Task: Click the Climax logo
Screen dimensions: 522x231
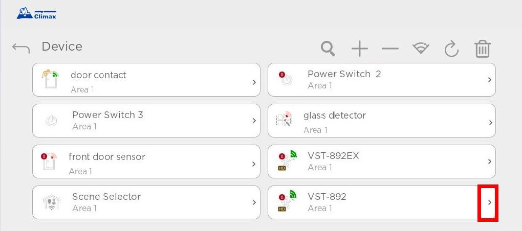Action: pos(36,13)
